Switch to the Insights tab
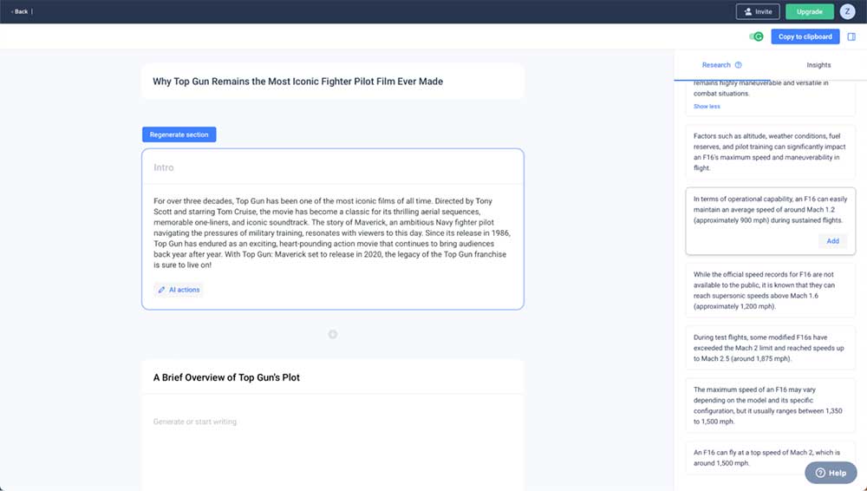 click(x=818, y=65)
